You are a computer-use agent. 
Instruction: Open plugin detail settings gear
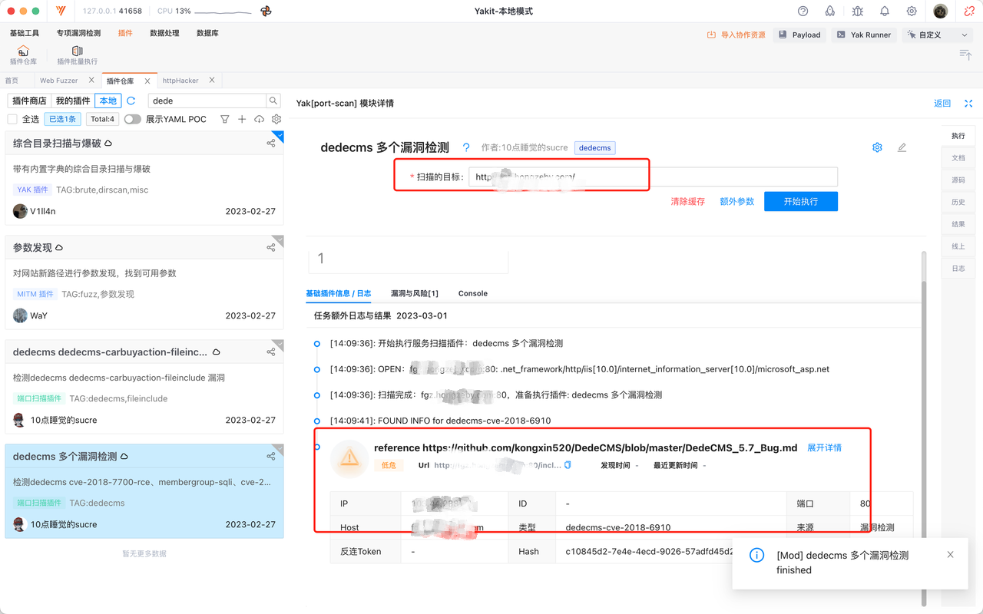877,147
